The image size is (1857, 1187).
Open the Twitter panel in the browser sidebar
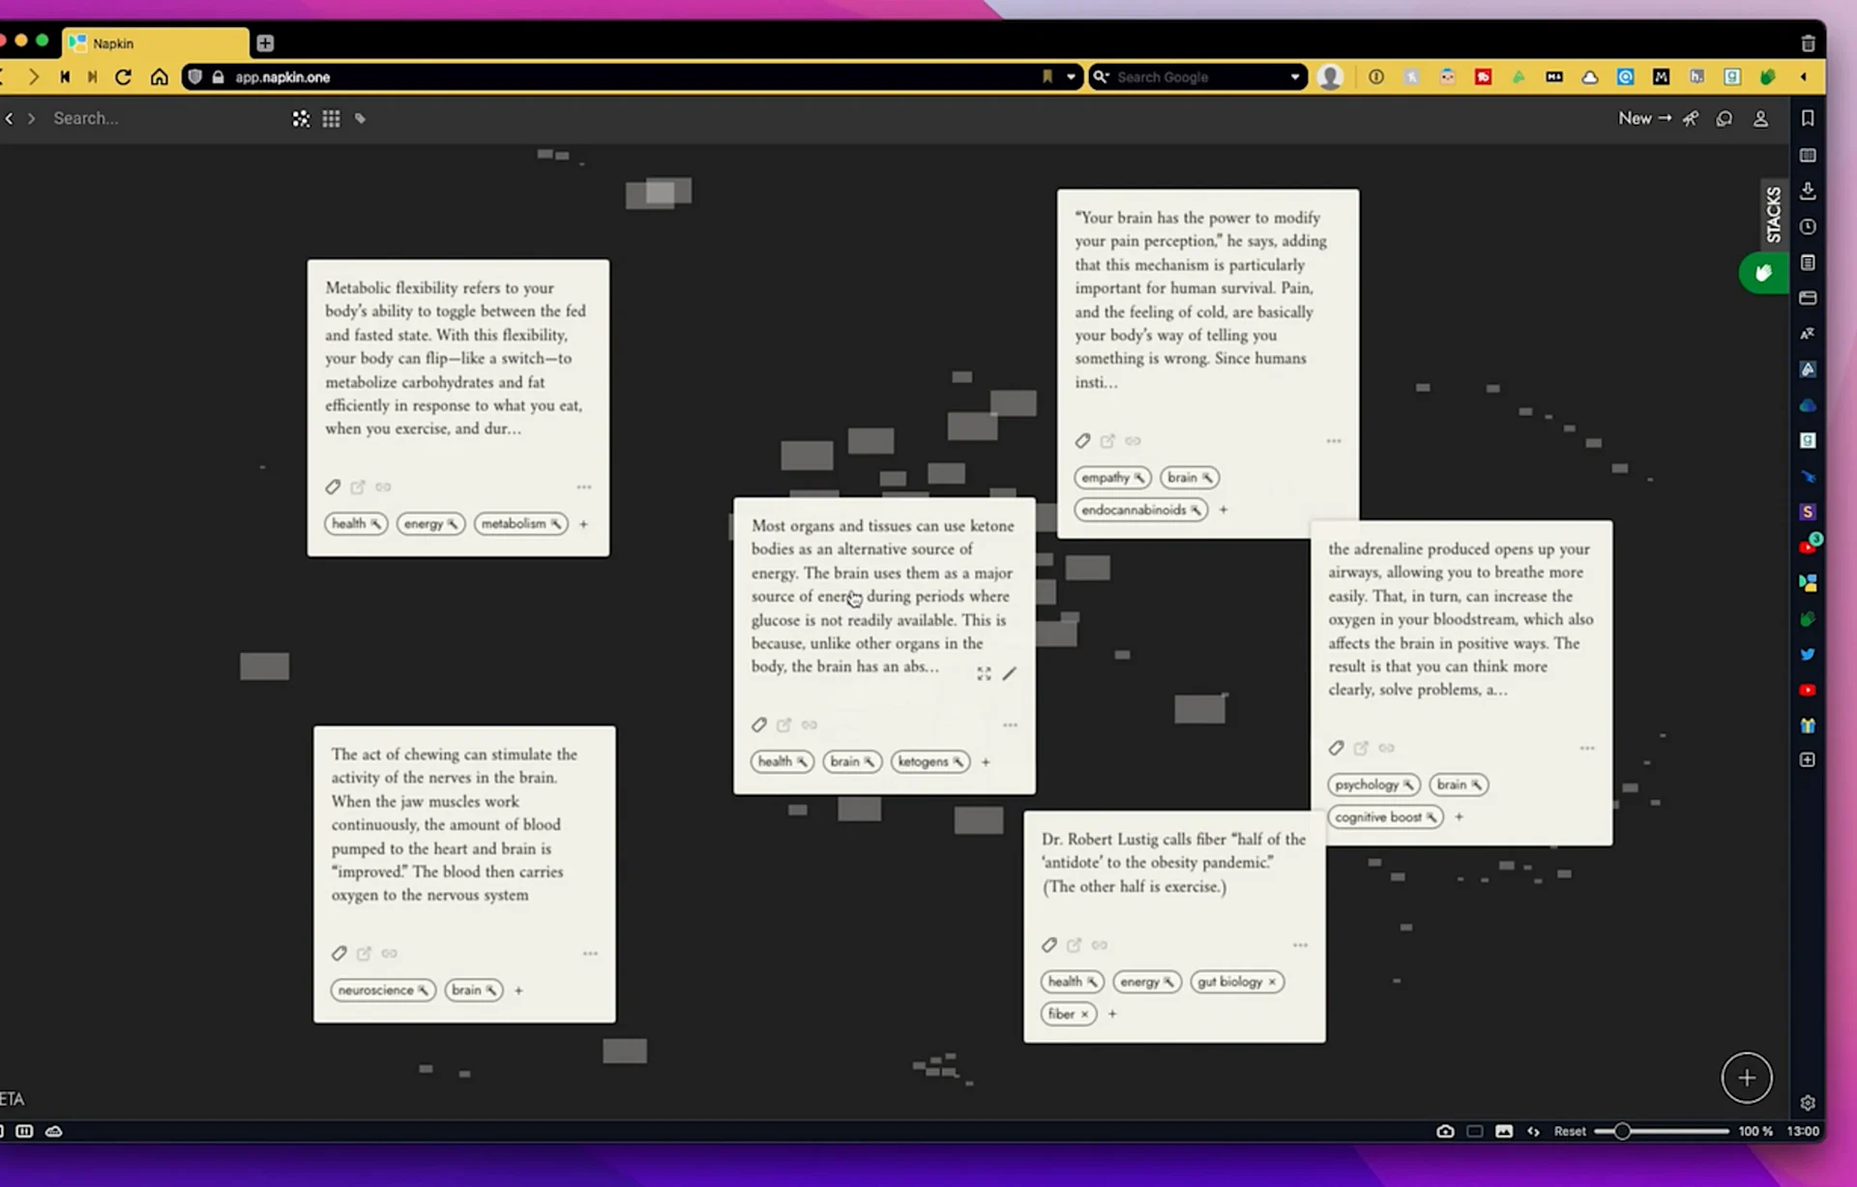(x=1807, y=654)
